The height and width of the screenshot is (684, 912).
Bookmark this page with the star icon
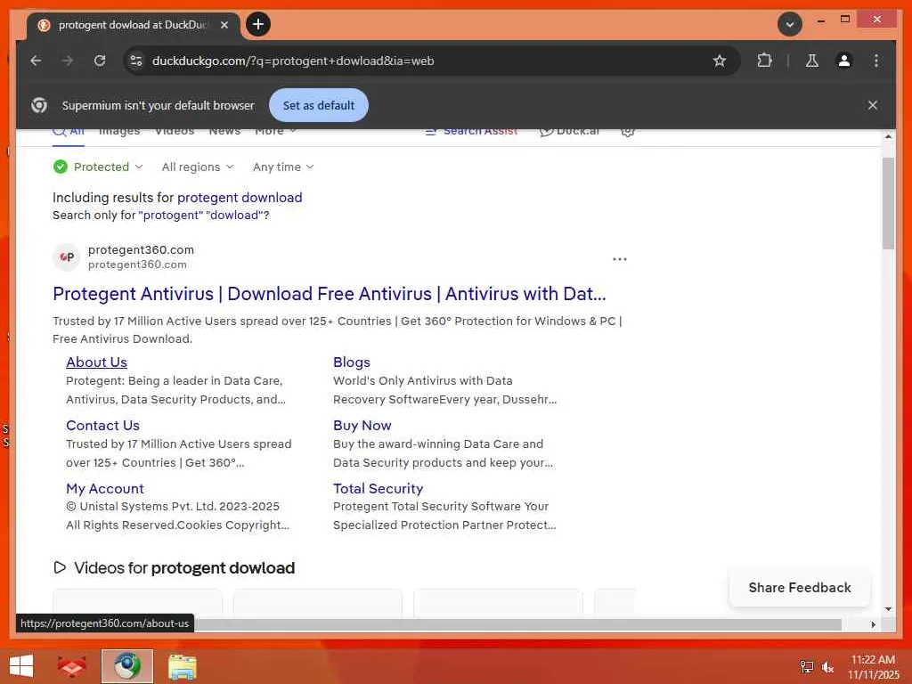click(x=720, y=61)
